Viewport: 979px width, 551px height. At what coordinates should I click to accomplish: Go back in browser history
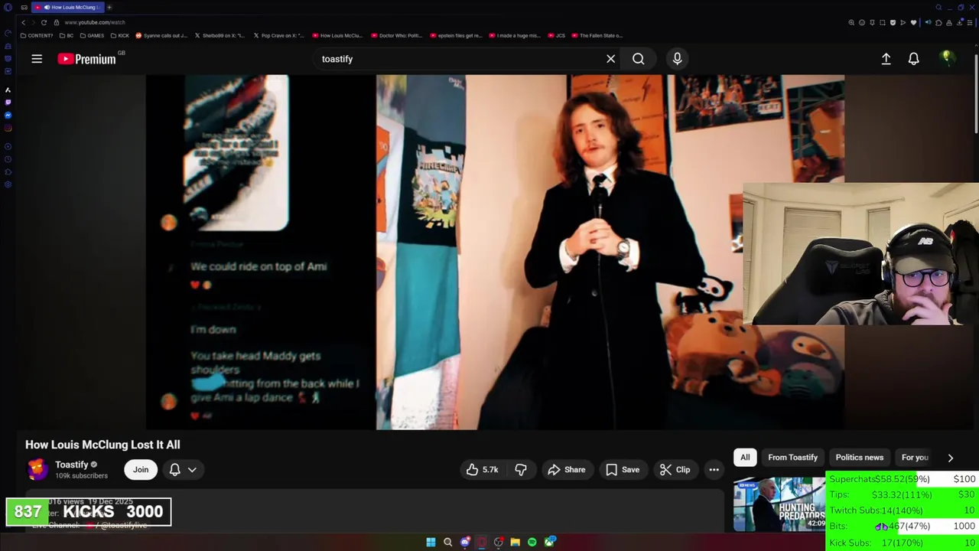point(23,22)
